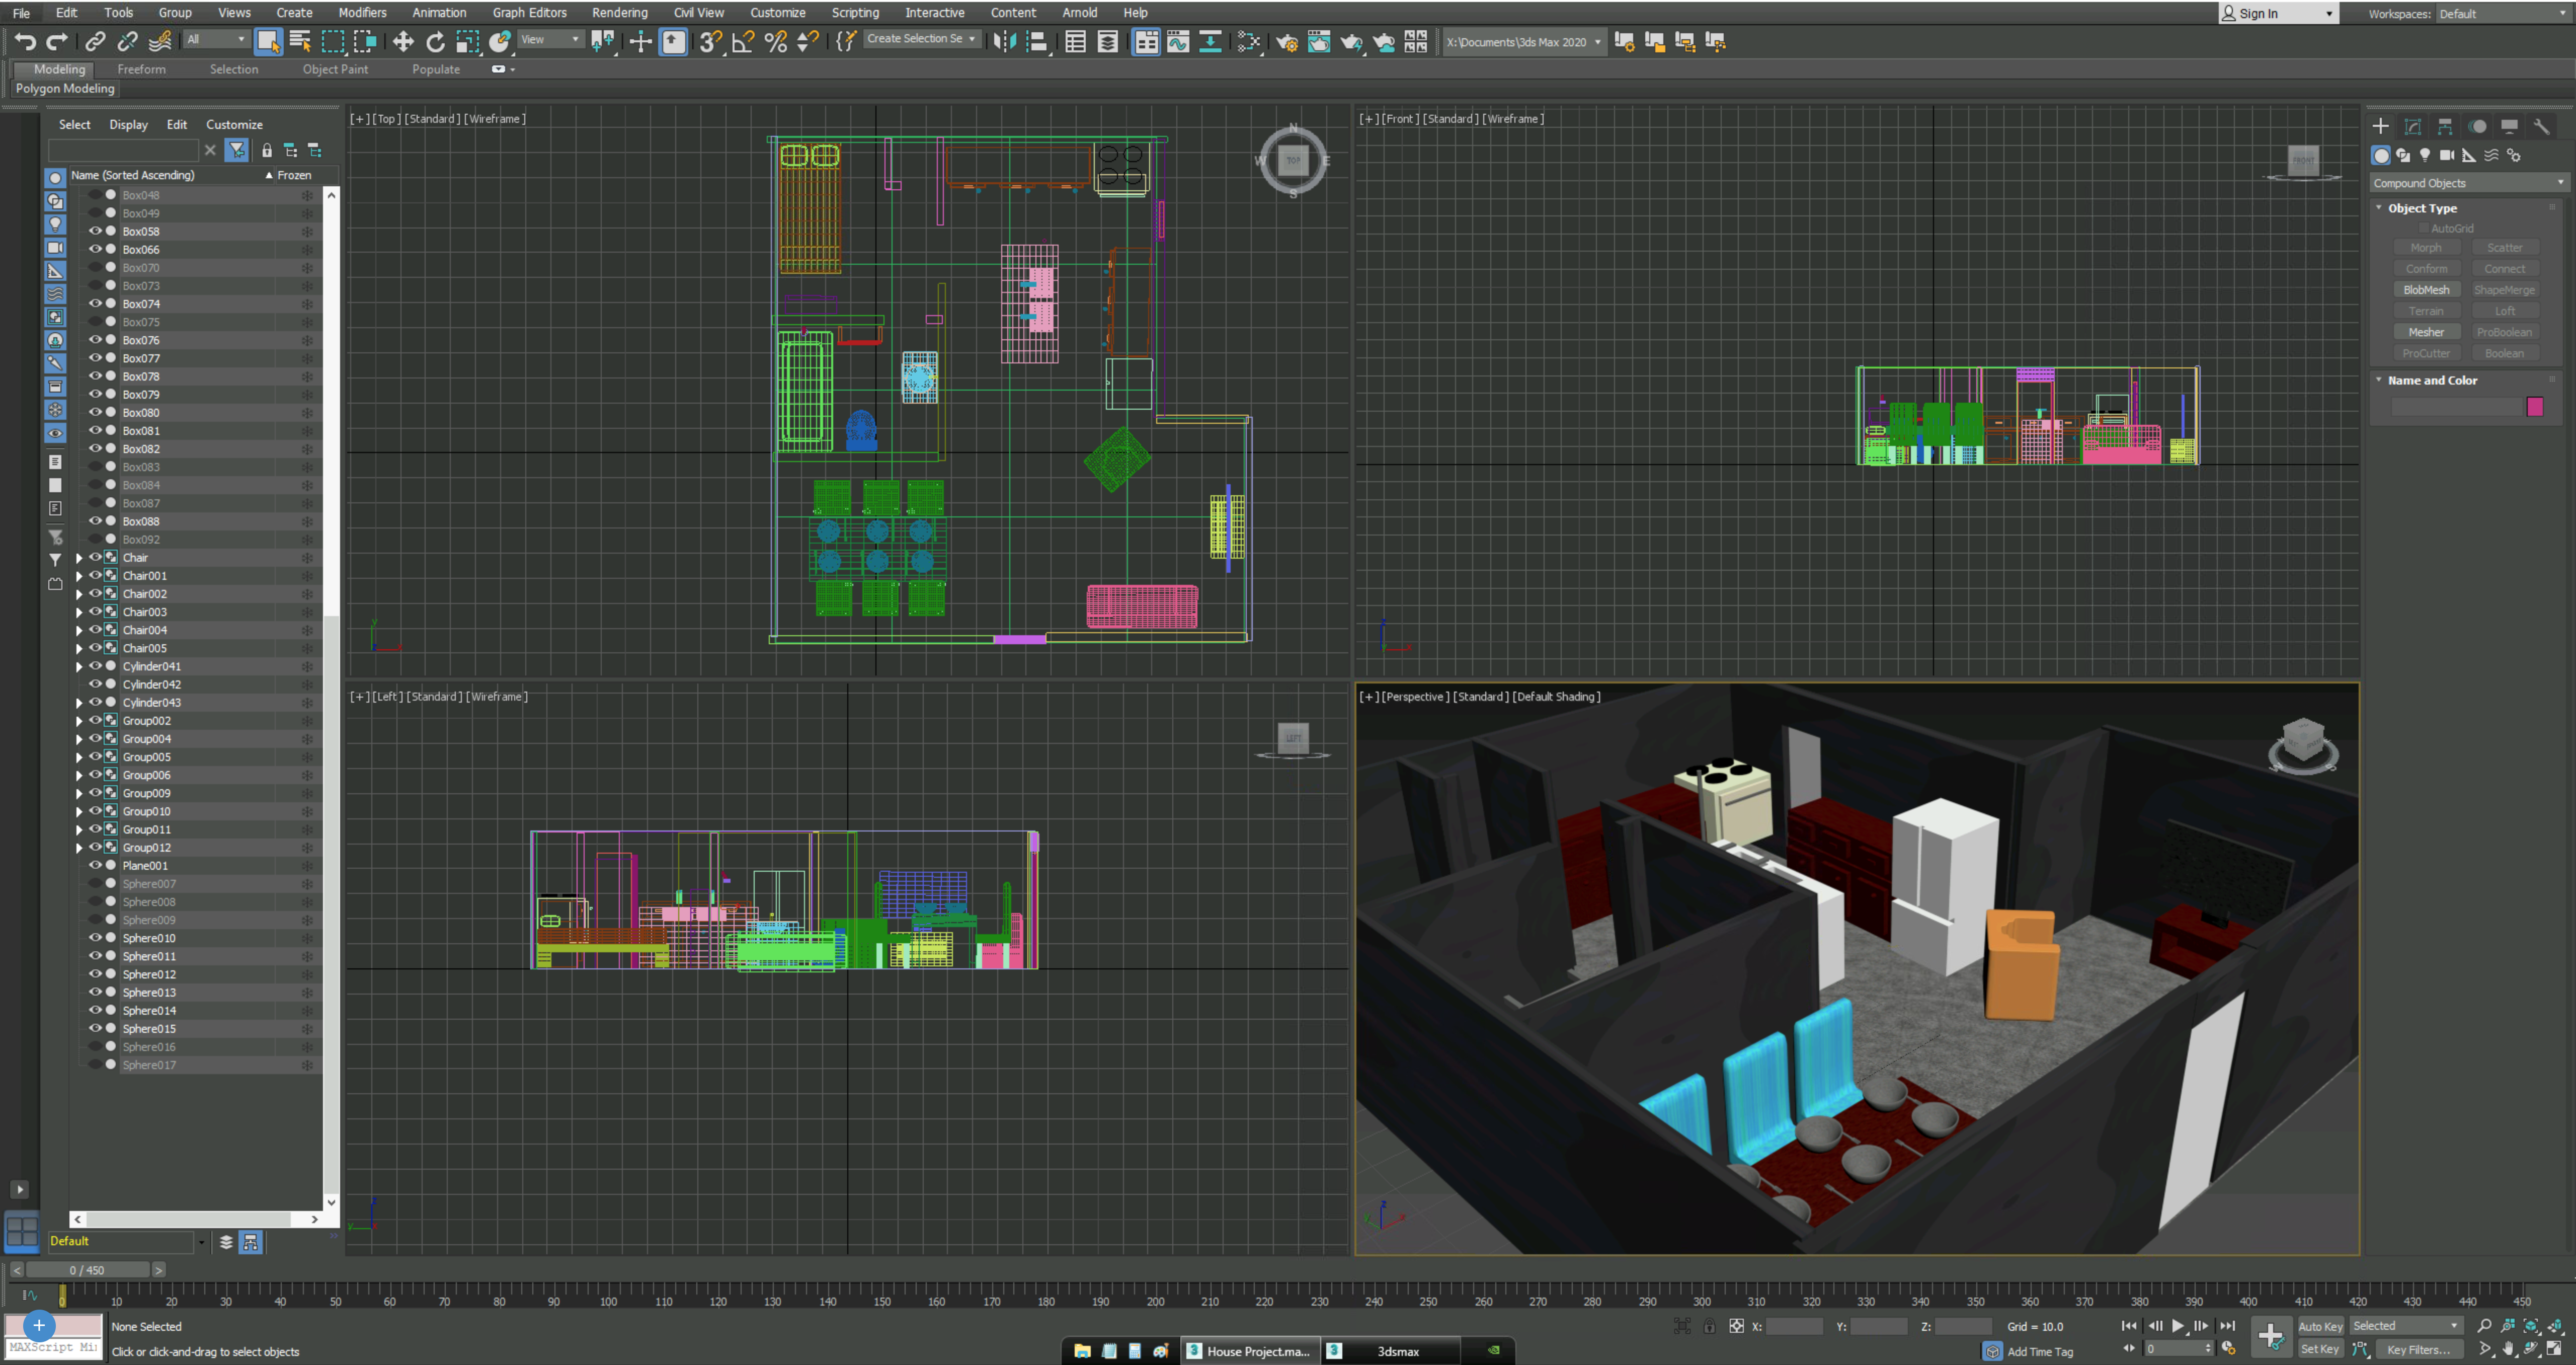This screenshot has width=2576, height=1365.
Task: Go to the end frame
Action: coord(2227,1326)
